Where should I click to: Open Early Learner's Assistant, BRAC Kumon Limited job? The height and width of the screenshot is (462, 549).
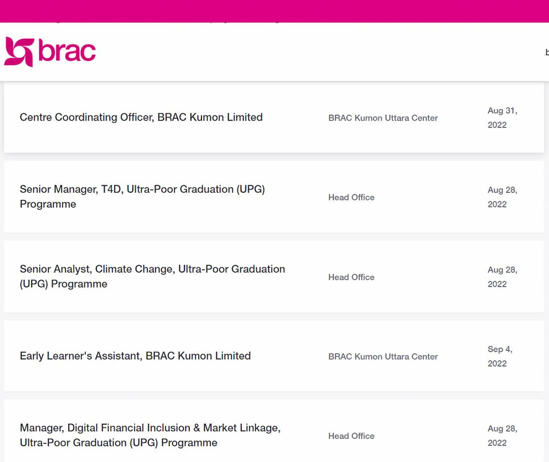point(135,356)
